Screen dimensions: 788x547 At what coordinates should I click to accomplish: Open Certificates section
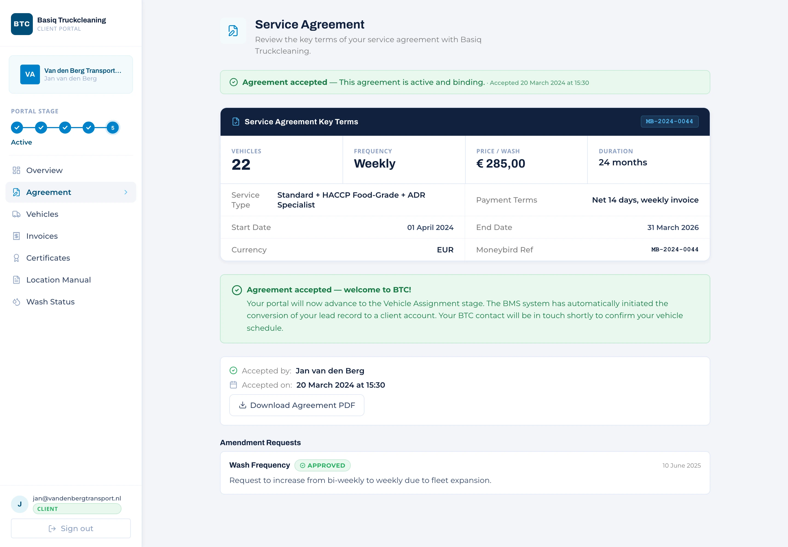[x=71, y=258]
